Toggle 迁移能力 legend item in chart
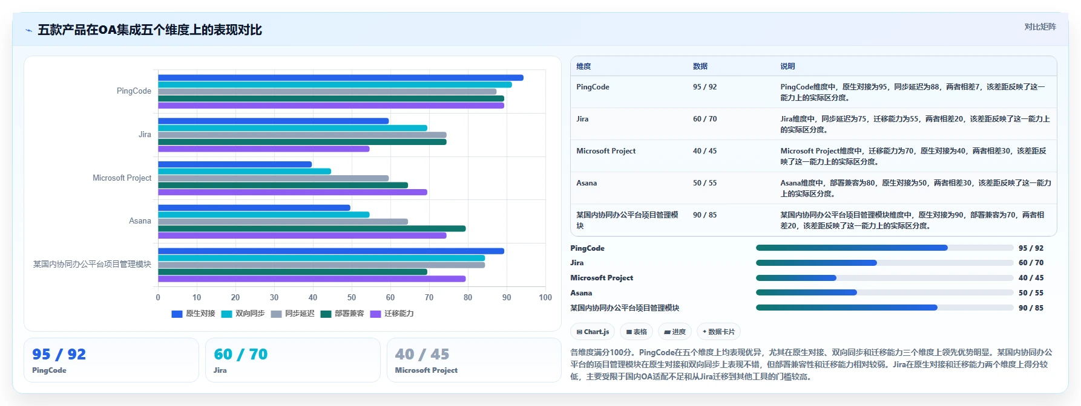Screen dimensions: 1081x406 pos(392,314)
